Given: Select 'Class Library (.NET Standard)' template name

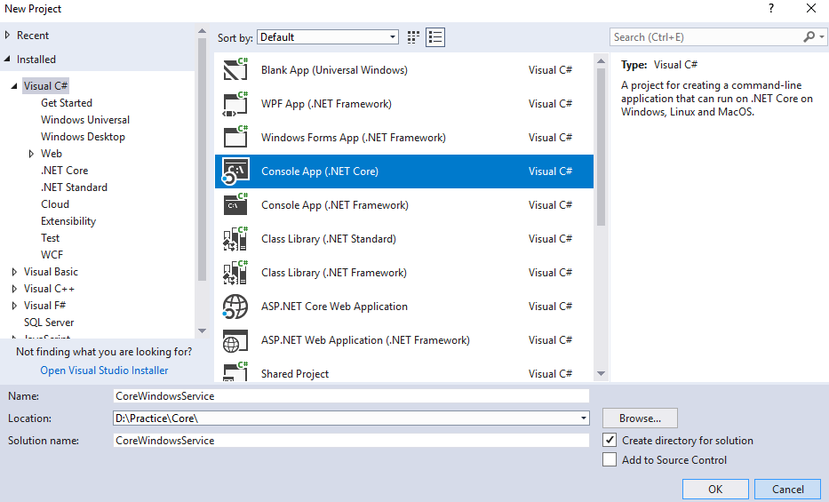Looking at the screenshot, I should pyautogui.click(x=329, y=239).
